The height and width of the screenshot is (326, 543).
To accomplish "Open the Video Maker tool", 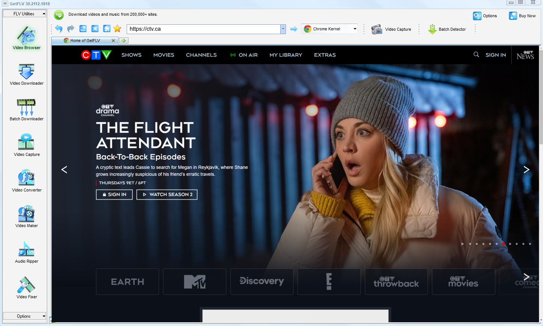I will [27, 216].
